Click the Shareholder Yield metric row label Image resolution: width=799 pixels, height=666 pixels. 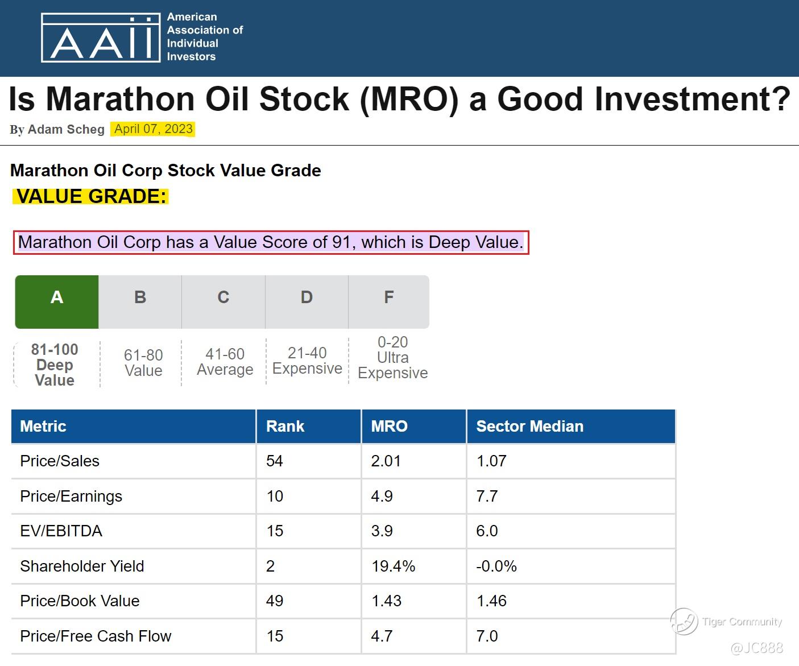tap(82, 566)
